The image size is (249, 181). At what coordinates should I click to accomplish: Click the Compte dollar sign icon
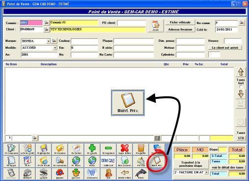tap(44, 174)
